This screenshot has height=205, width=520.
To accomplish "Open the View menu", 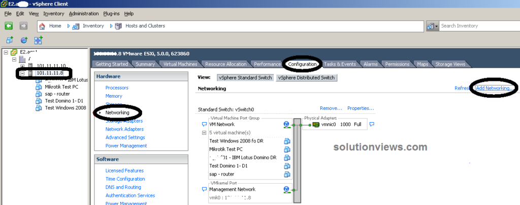I will (x=34, y=14).
